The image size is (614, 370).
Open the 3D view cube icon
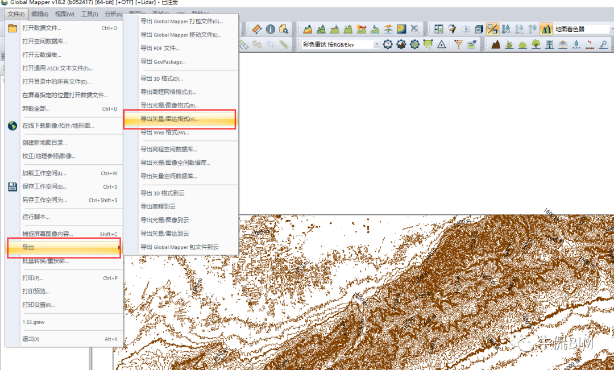pyautogui.click(x=479, y=29)
